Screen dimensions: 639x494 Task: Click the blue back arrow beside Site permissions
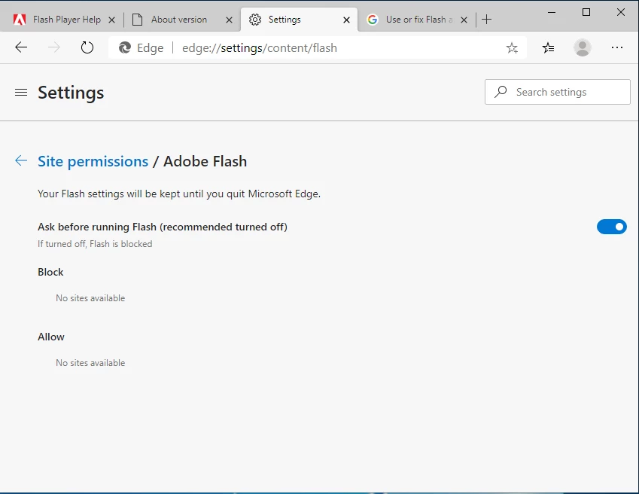pos(21,160)
